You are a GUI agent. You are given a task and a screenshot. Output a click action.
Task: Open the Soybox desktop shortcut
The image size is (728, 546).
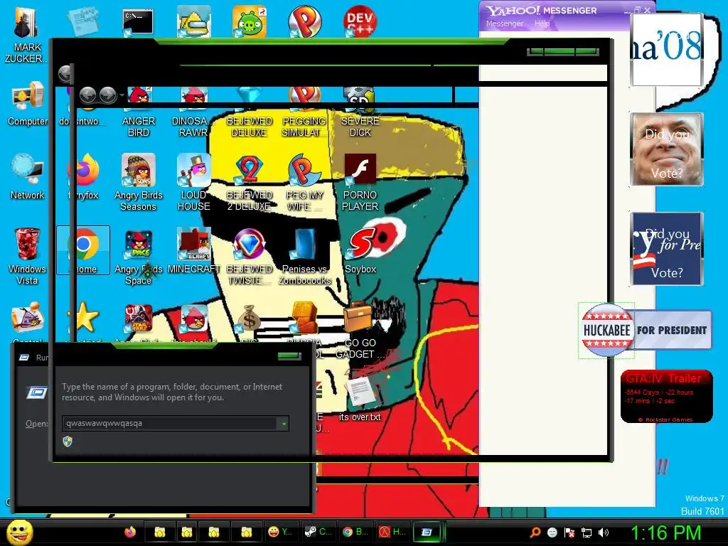[x=360, y=251]
